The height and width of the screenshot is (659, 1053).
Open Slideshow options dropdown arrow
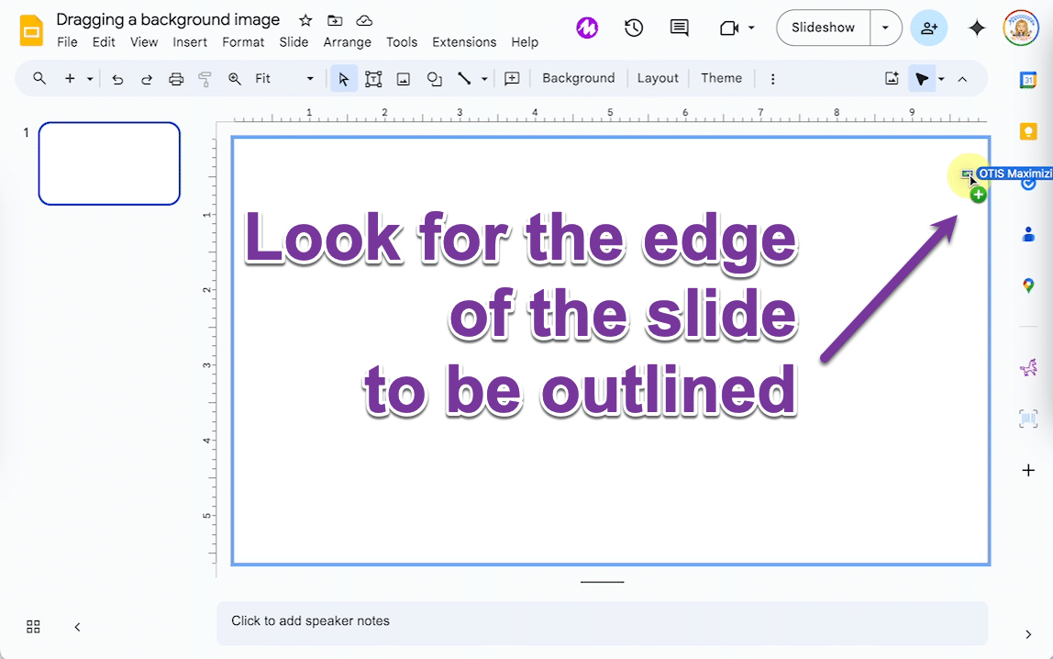[885, 28]
